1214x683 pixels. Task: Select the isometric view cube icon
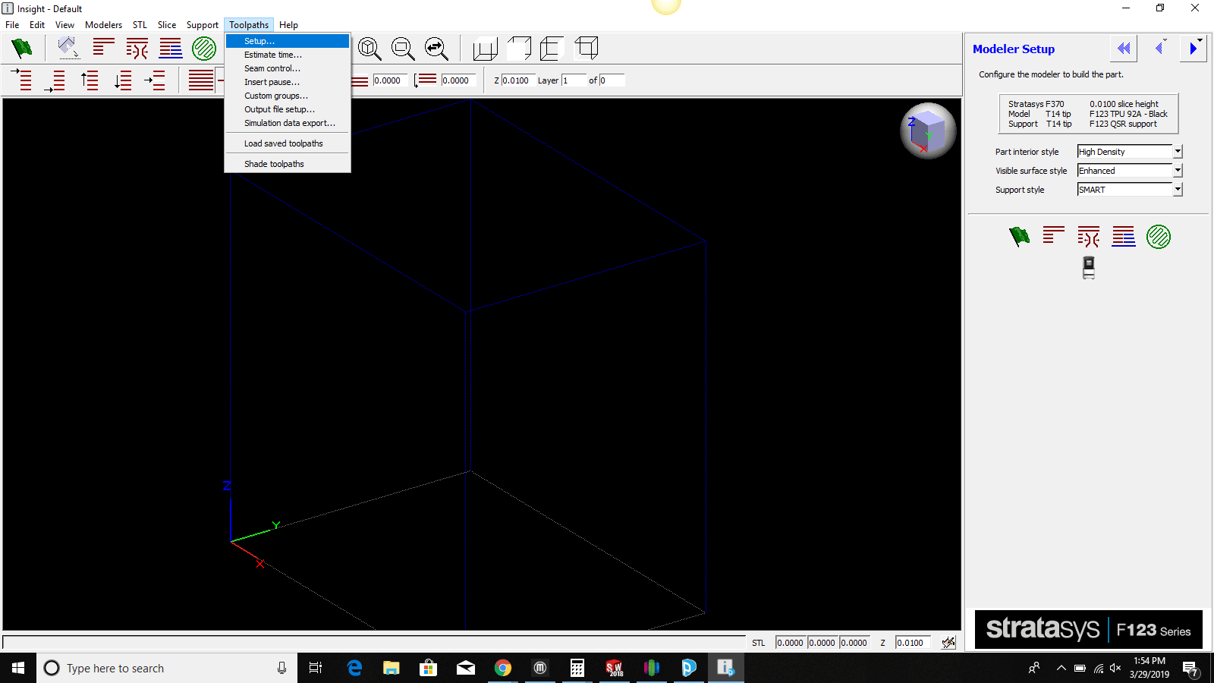(486, 48)
